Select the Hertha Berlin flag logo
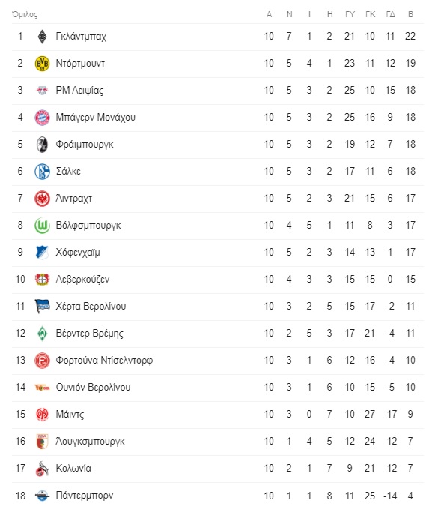This screenshot has width=426, height=521. tap(42, 307)
